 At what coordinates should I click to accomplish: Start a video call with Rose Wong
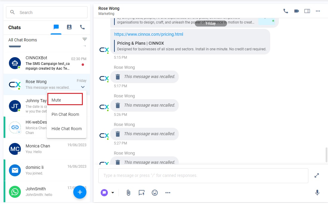pyautogui.click(x=296, y=11)
